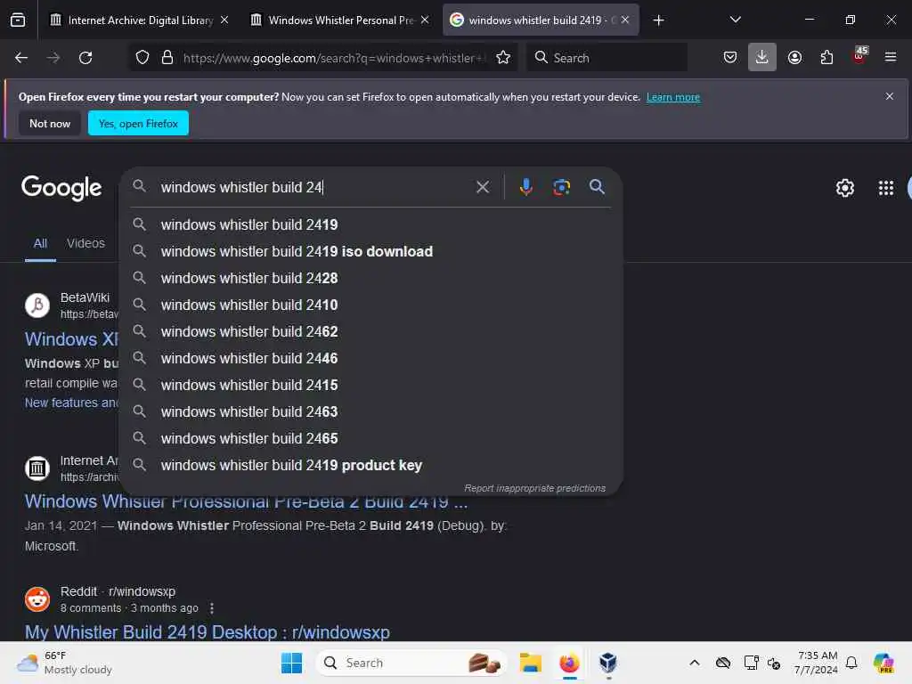
Task: Choose suggestion windows whistler build 2462
Action: pos(371,331)
